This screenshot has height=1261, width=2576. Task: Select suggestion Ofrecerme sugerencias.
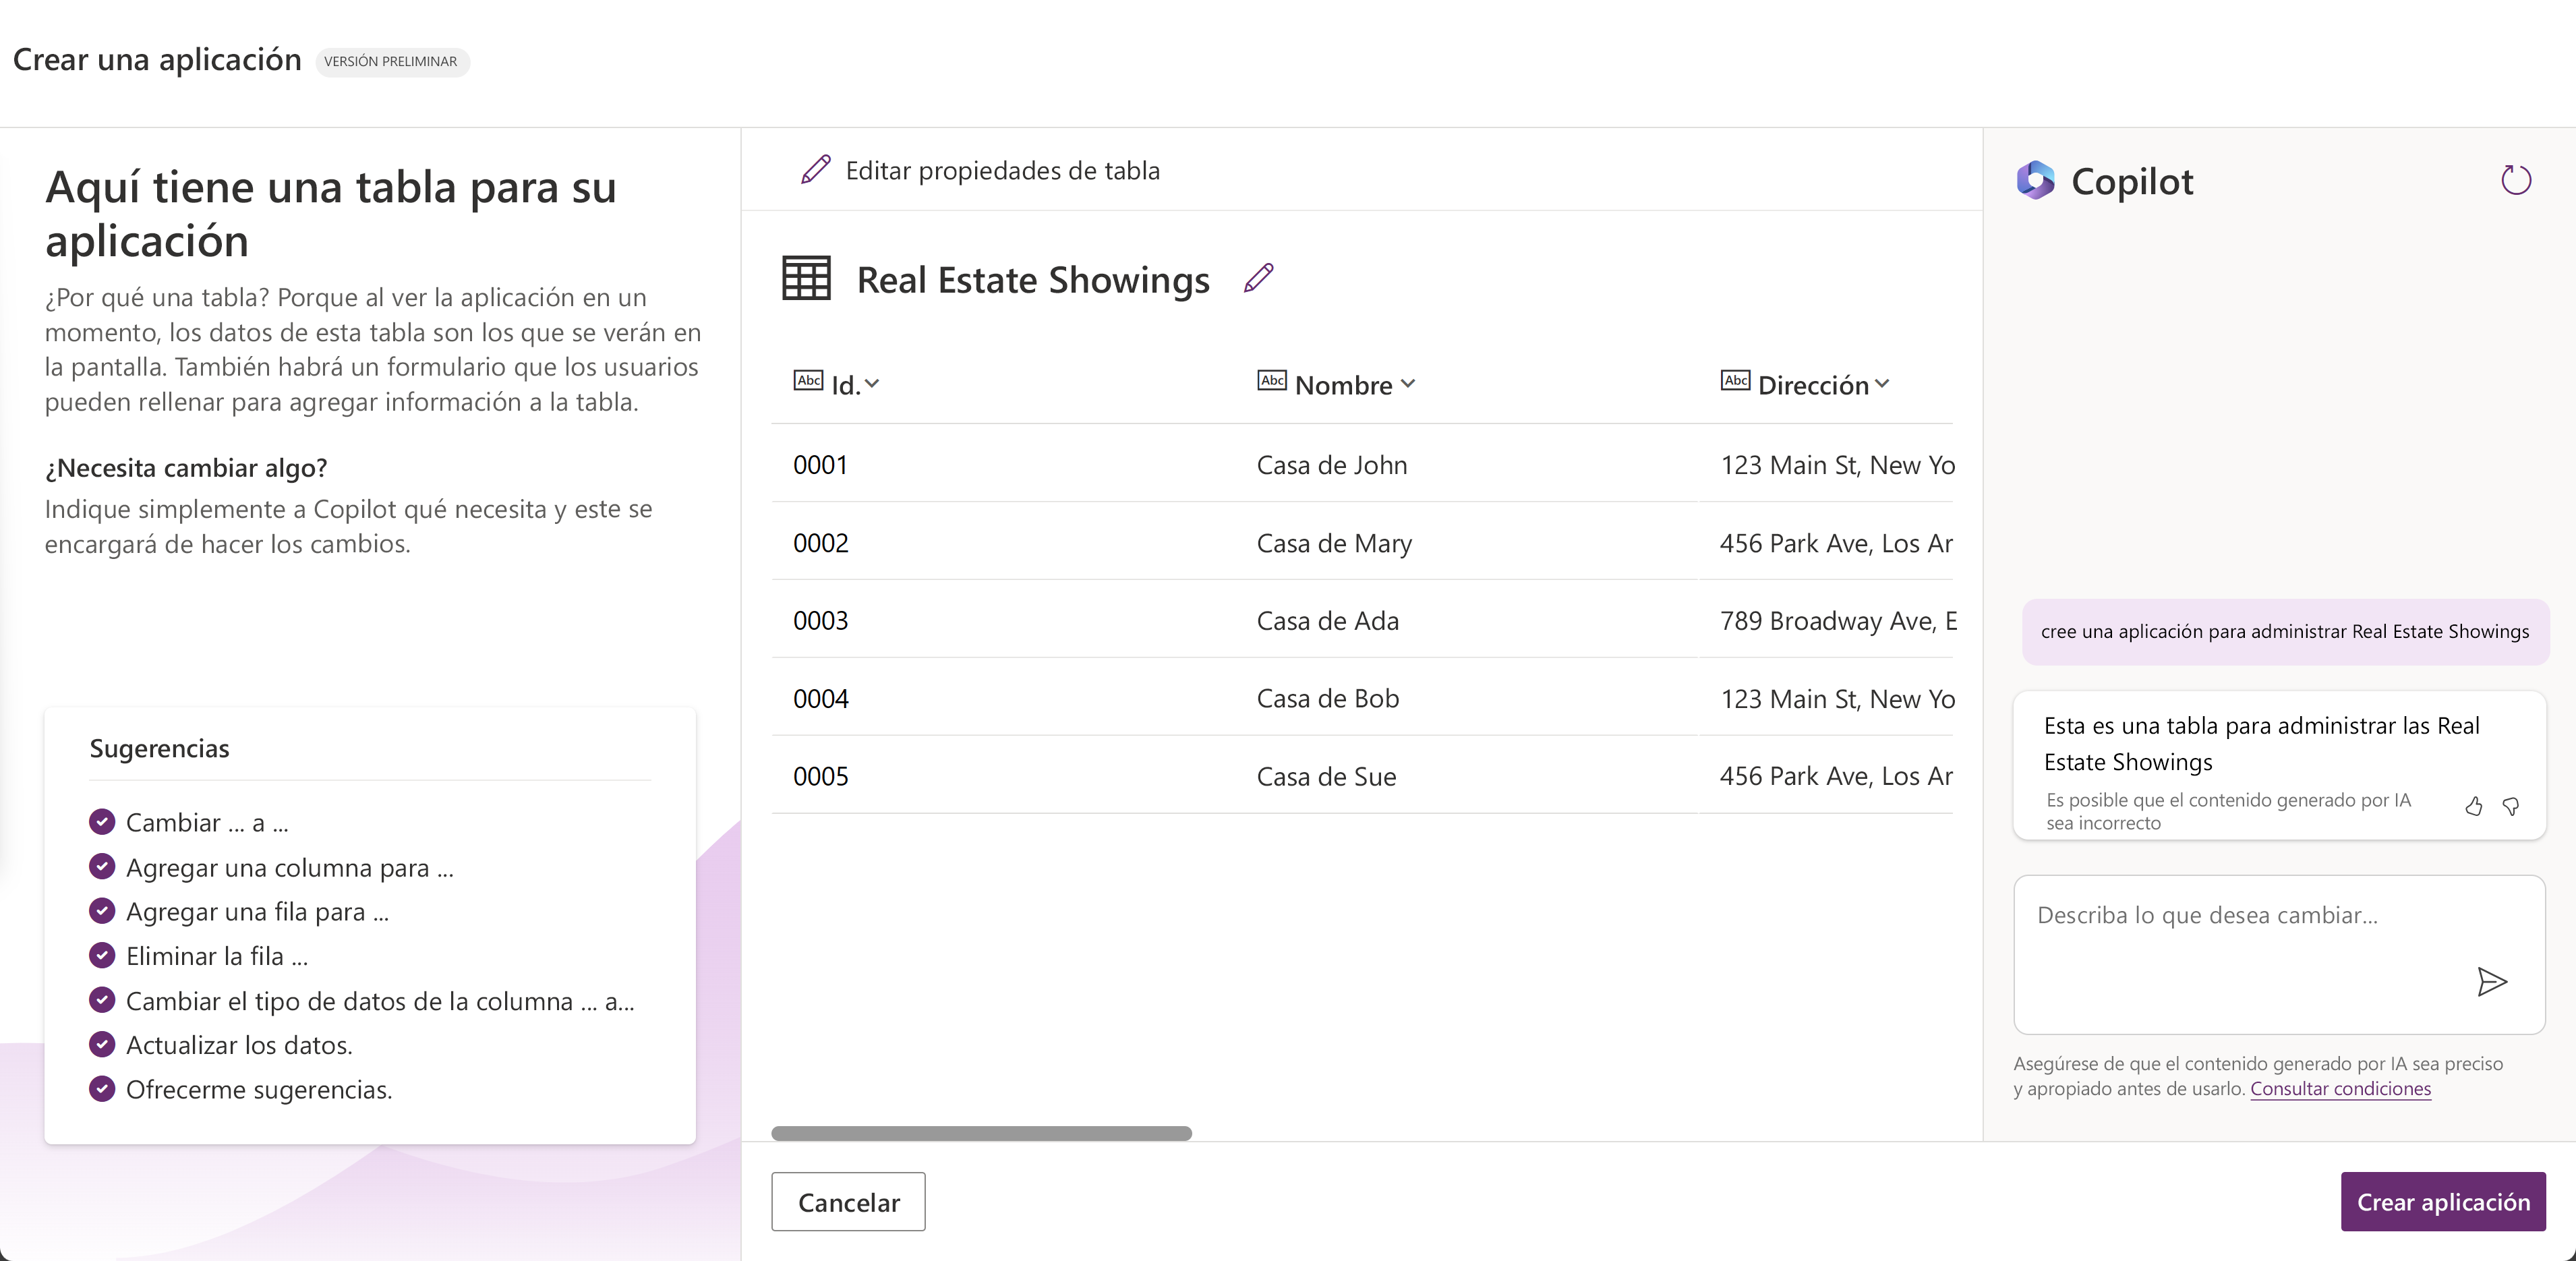(259, 1090)
